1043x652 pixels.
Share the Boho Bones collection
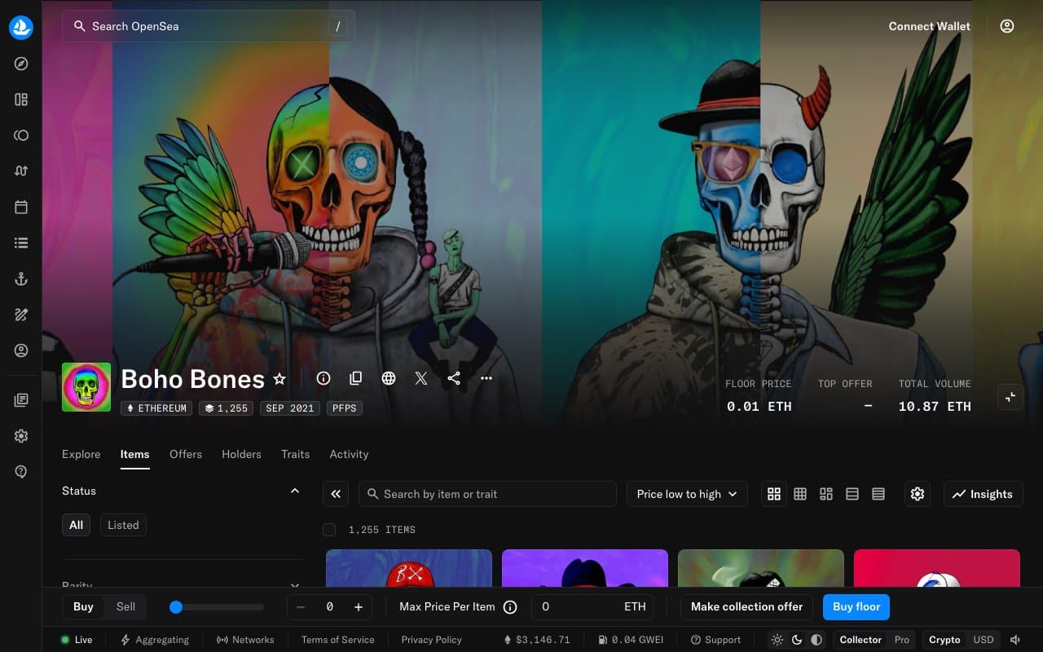[x=454, y=378]
